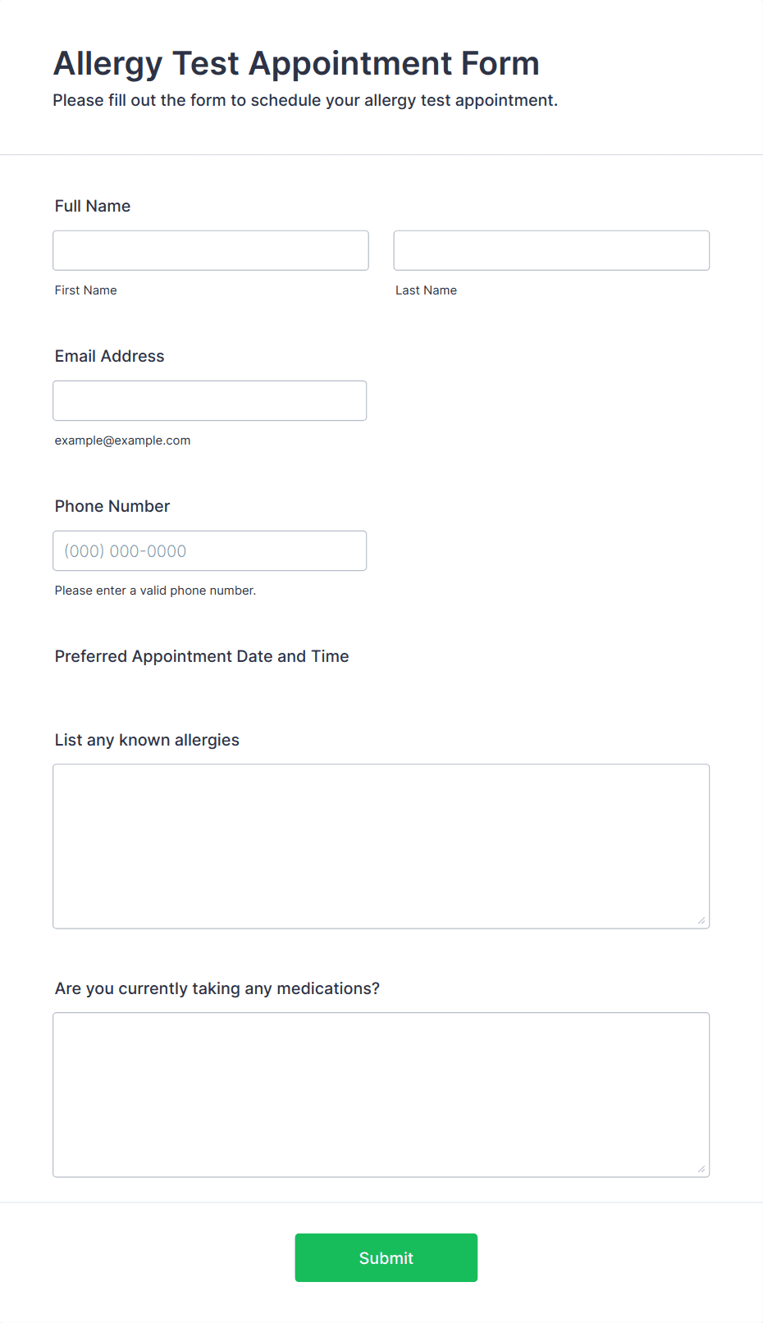763x1323 pixels.
Task: Click the Full Name label
Action: 93,206
